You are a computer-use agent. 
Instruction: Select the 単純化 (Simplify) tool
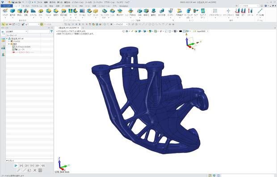[x=146, y=12]
